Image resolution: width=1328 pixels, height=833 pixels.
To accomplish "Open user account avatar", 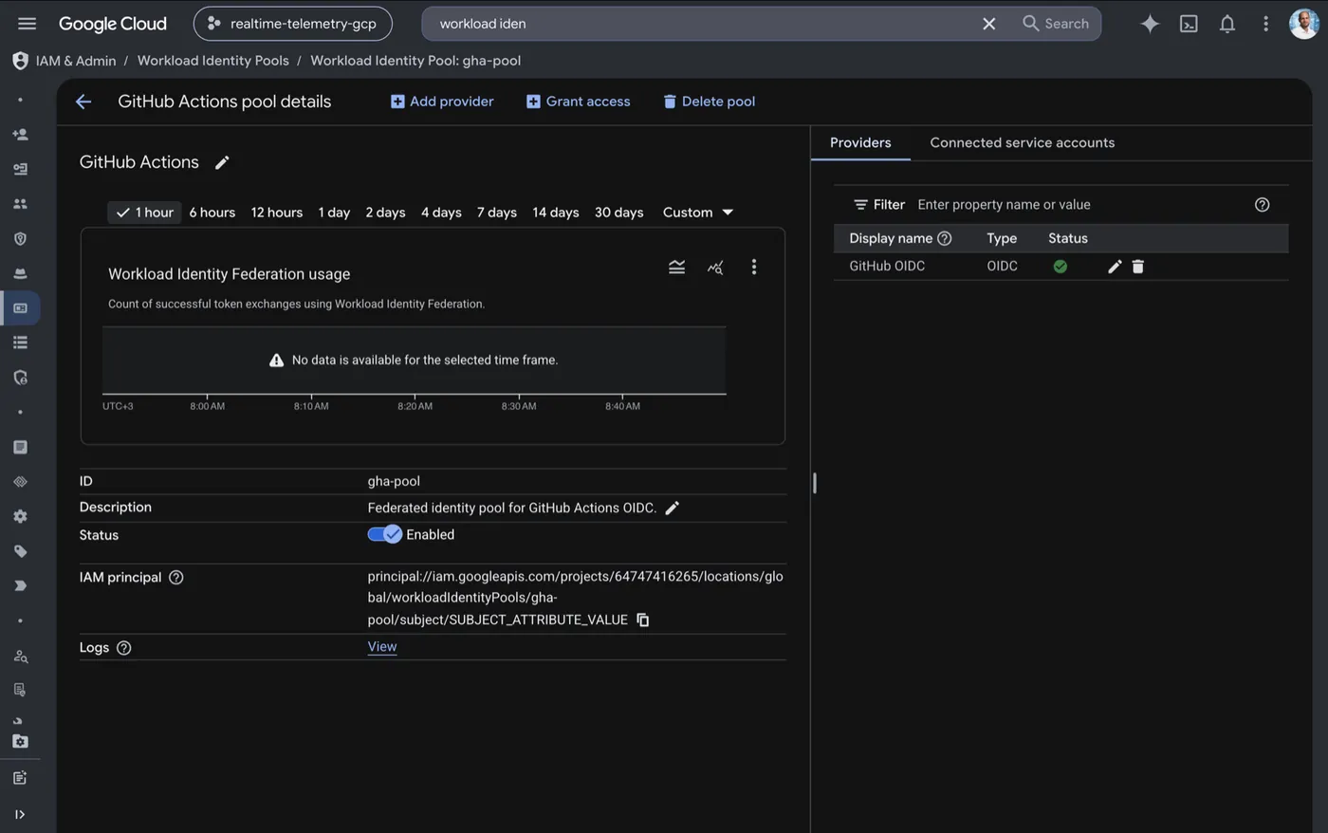I will pyautogui.click(x=1304, y=24).
